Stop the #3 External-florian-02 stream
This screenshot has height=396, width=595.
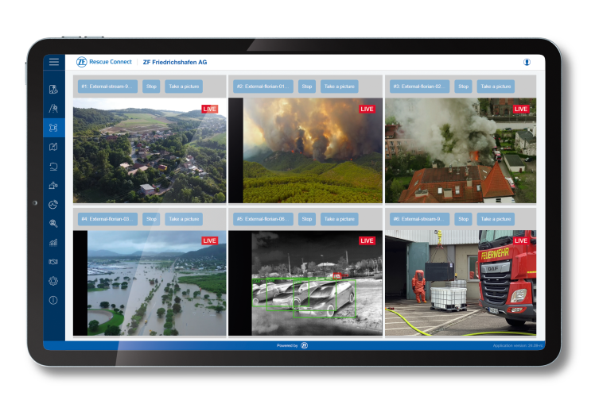(463, 86)
